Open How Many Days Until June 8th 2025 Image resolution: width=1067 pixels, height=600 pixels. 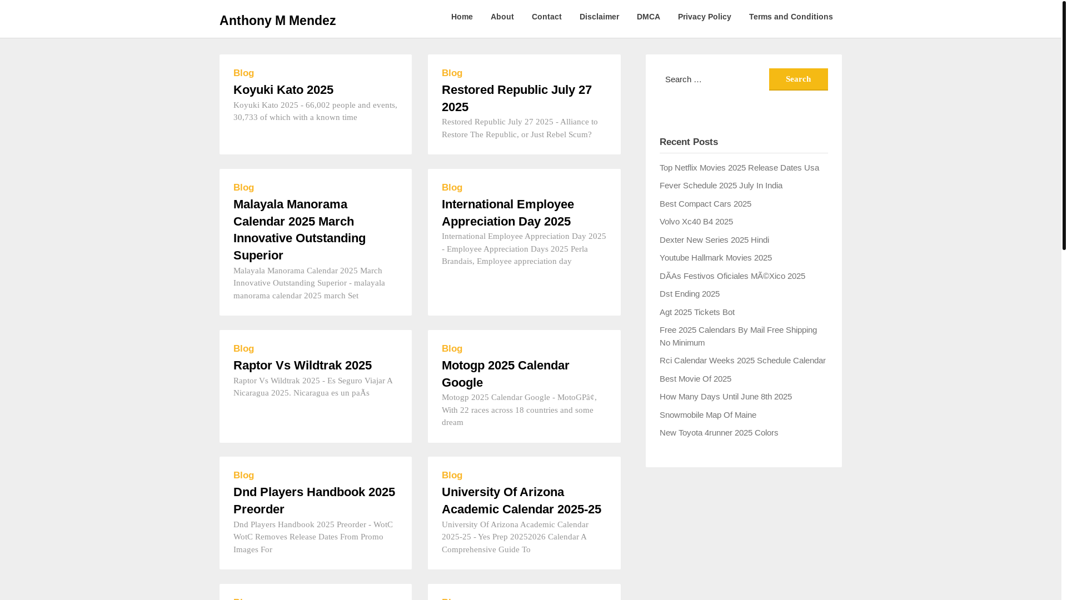point(725,397)
